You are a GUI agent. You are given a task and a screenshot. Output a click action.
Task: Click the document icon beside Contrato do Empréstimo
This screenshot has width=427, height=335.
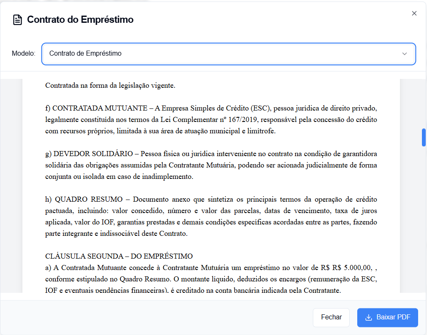tap(17, 20)
